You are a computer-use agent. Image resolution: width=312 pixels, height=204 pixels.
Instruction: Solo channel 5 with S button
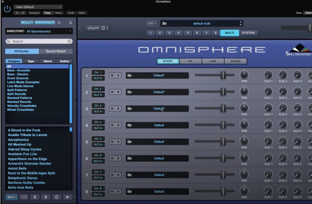[x=118, y=142]
